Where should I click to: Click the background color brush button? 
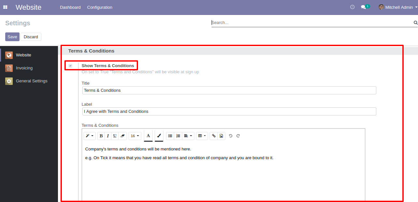point(159,136)
